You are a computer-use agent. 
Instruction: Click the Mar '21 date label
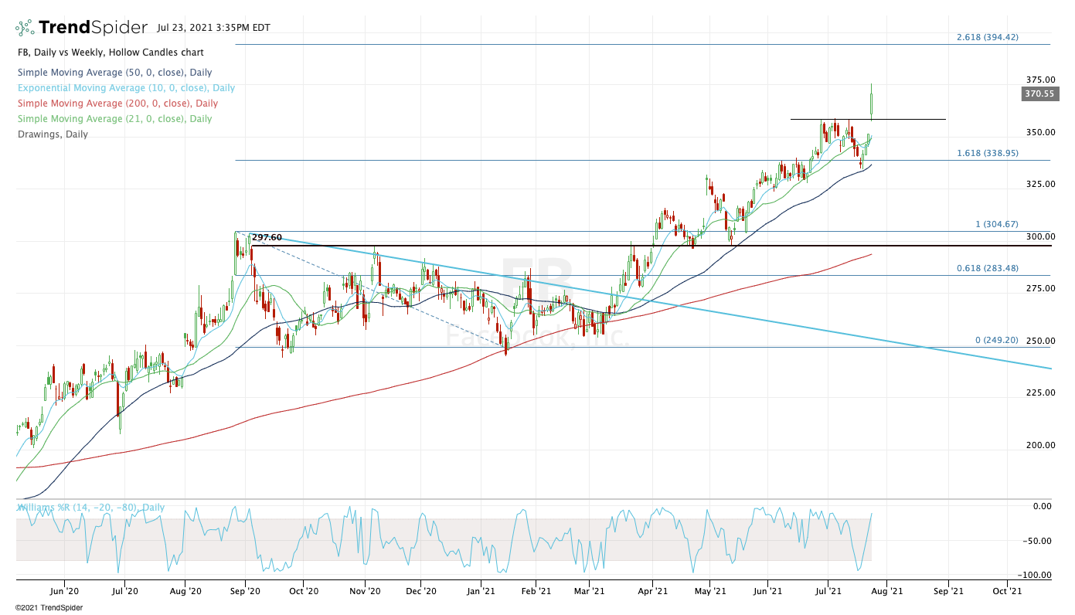click(589, 592)
